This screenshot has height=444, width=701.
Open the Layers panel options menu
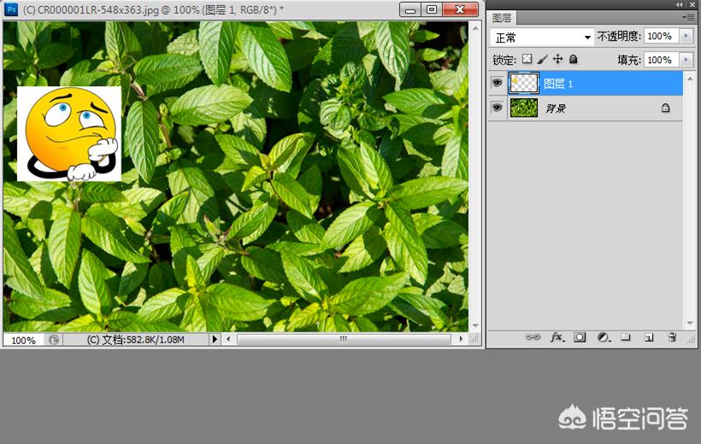(688, 17)
